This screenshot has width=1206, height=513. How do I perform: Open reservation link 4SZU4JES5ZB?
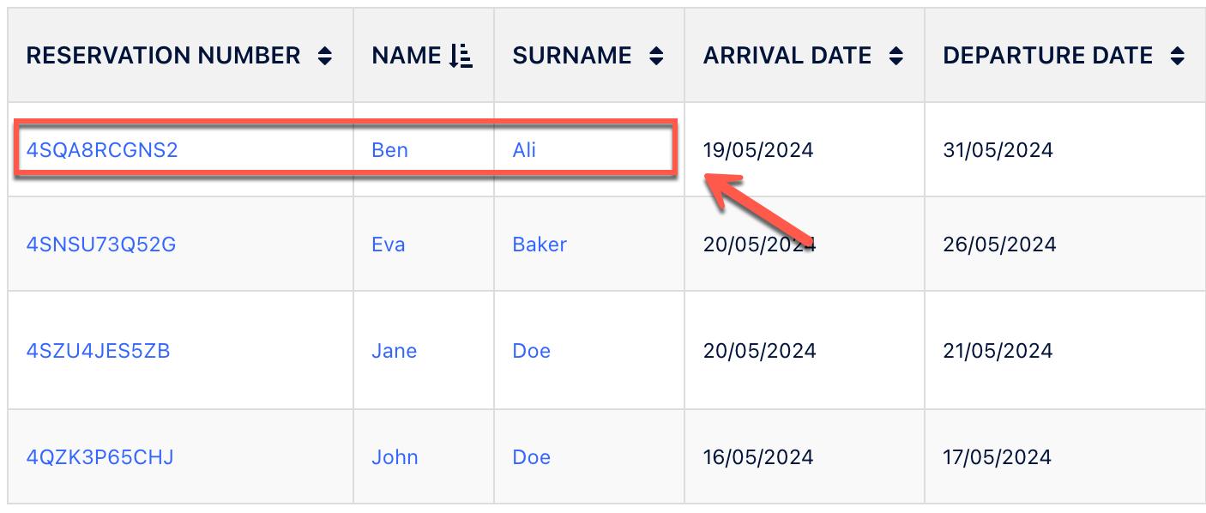point(99,351)
